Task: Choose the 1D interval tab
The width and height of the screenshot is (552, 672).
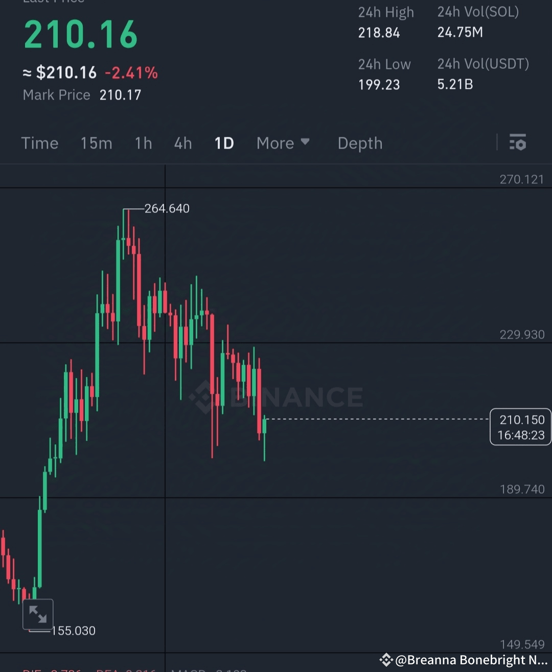Action: (x=224, y=143)
